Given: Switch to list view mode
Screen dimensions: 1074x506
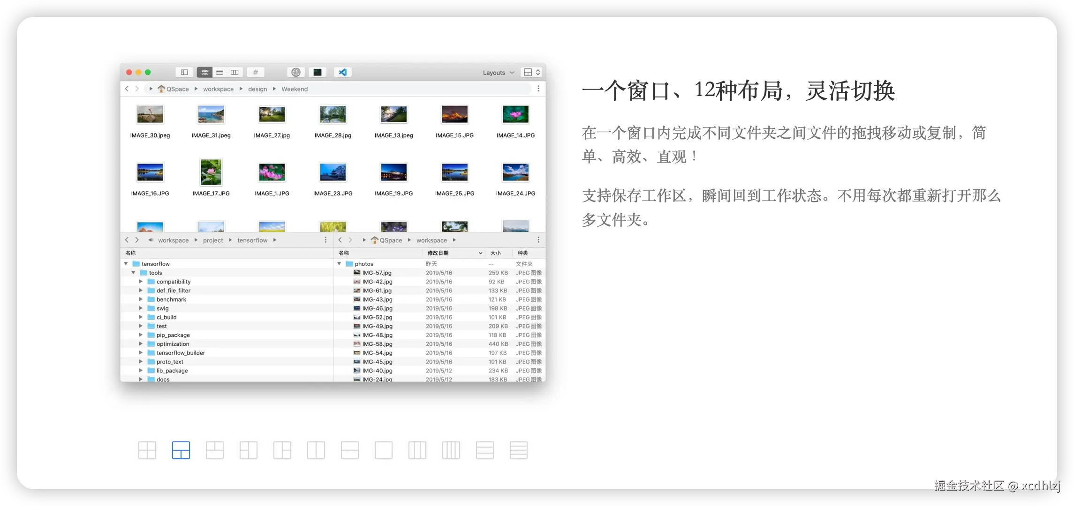Looking at the screenshot, I should 219,72.
